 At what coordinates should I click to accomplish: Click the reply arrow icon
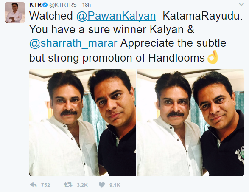coord(34,185)
